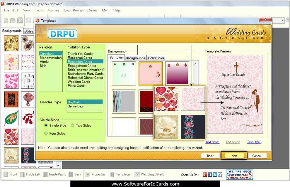290x187 pixels.
Task: Click the New document toolbar icon
Action: click(6, 20)
